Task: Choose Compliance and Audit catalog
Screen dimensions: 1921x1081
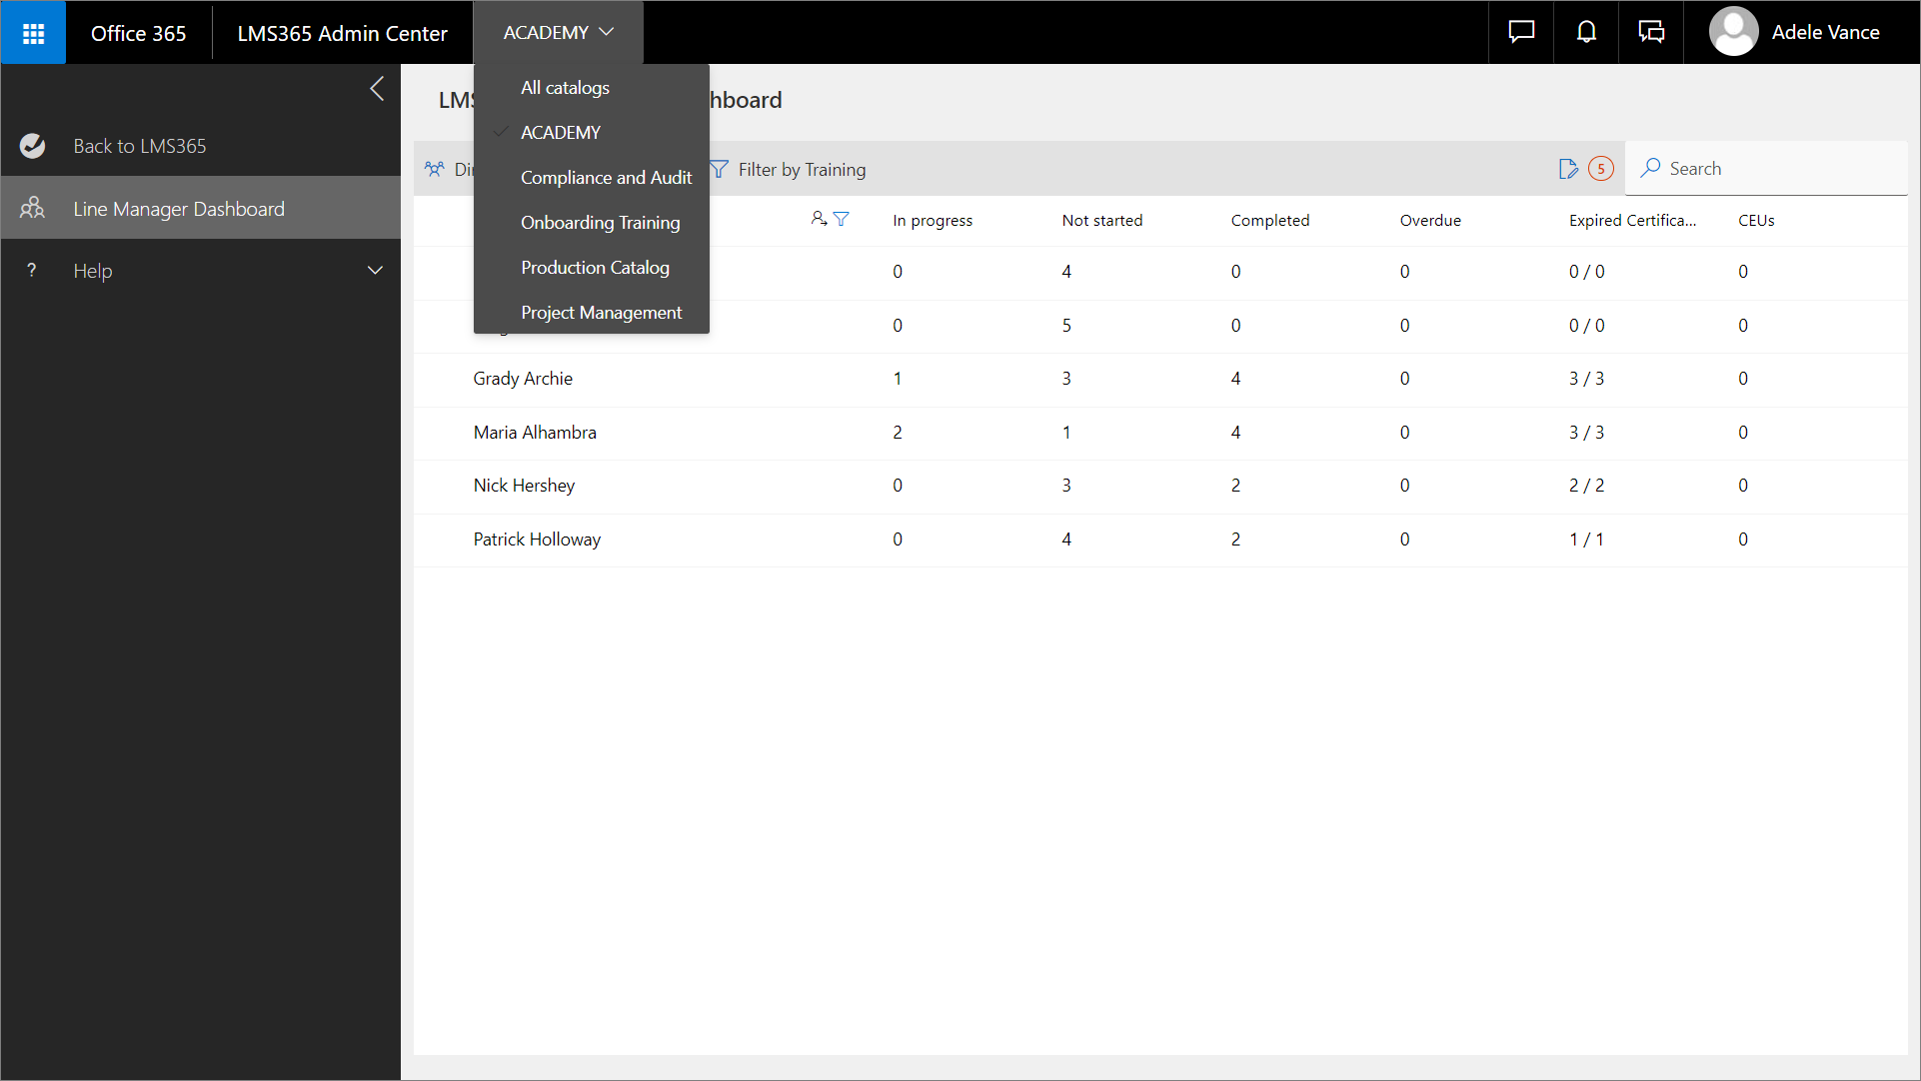Action: click(x=606, y=178)
